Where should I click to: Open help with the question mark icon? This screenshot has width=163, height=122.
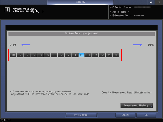159,2
